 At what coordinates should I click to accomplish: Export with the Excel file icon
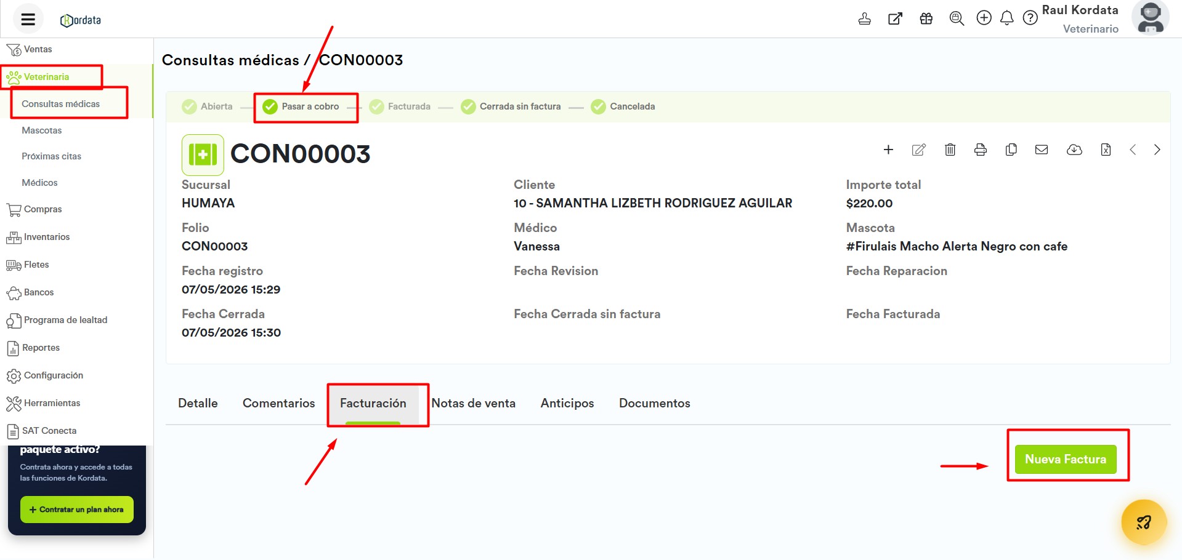point(1106,150)
